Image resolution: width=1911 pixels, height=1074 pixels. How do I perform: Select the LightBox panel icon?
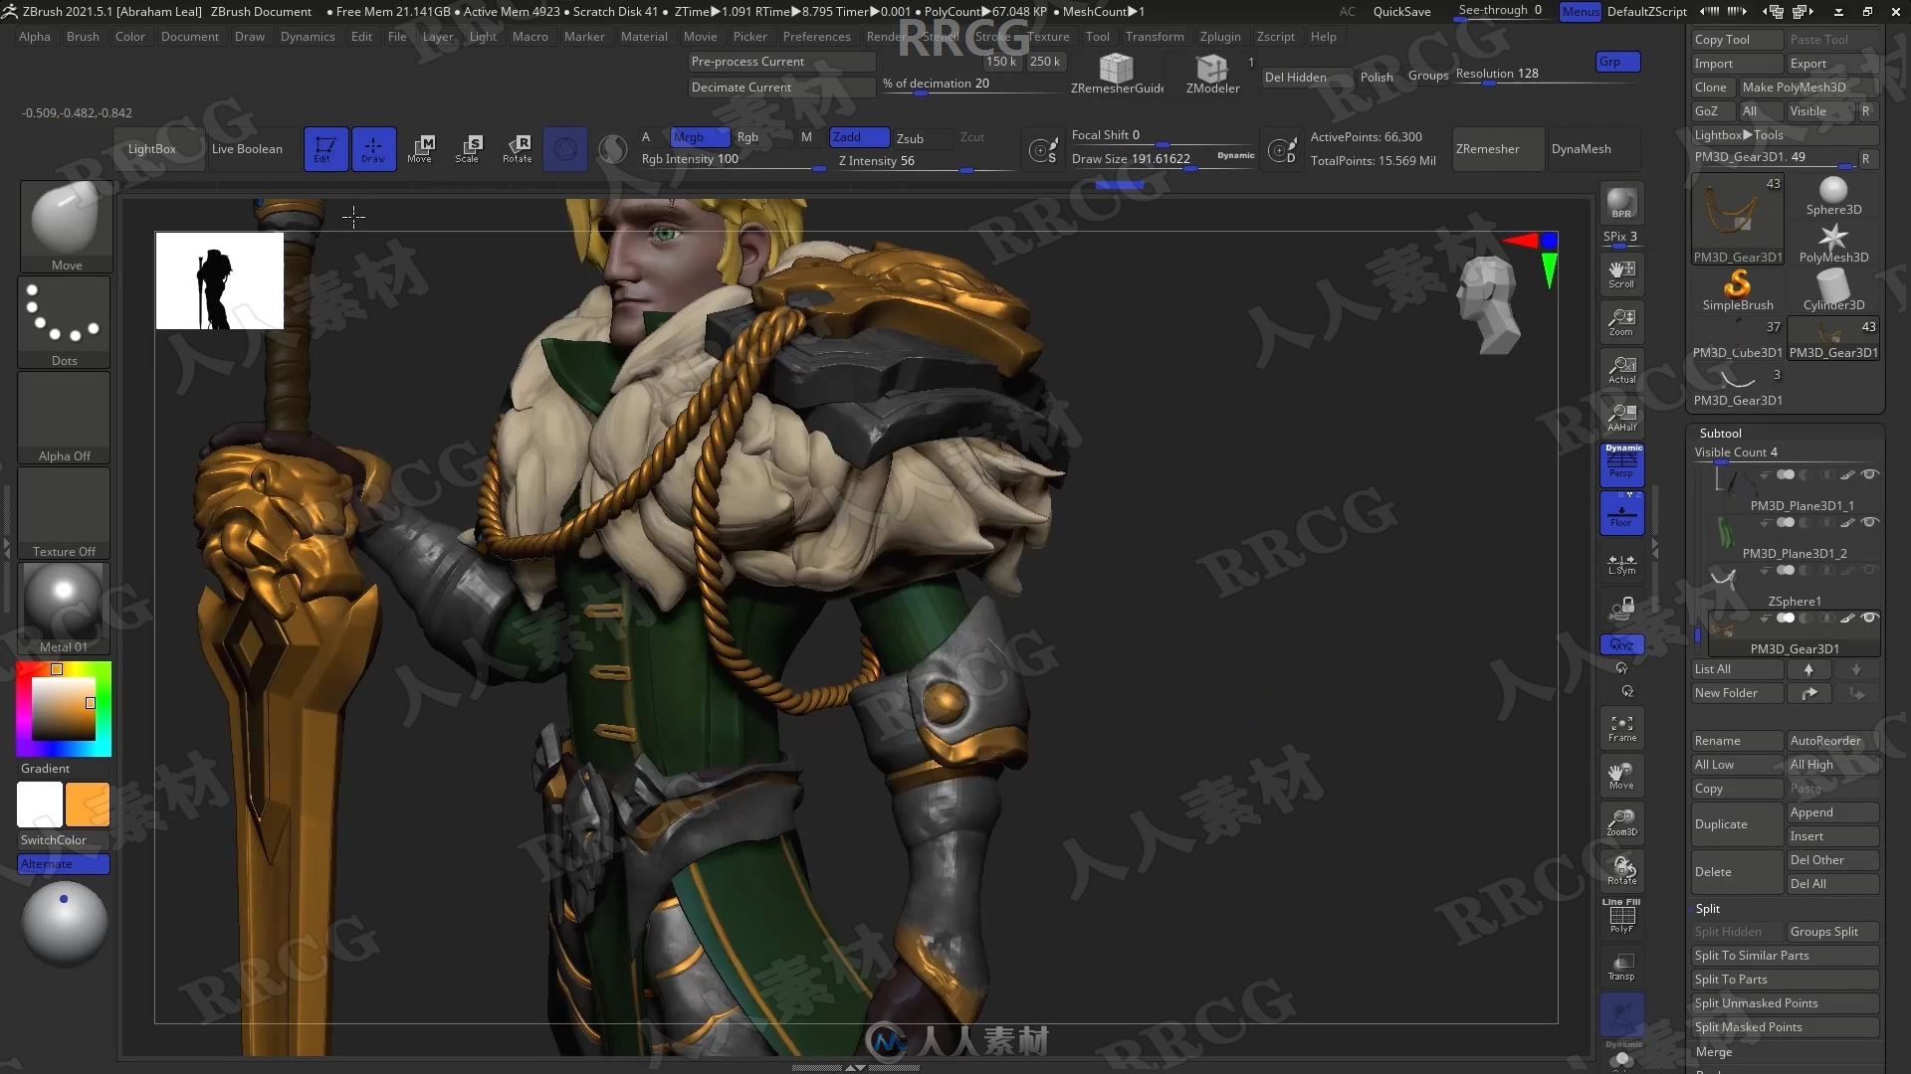tap(149, 148)
